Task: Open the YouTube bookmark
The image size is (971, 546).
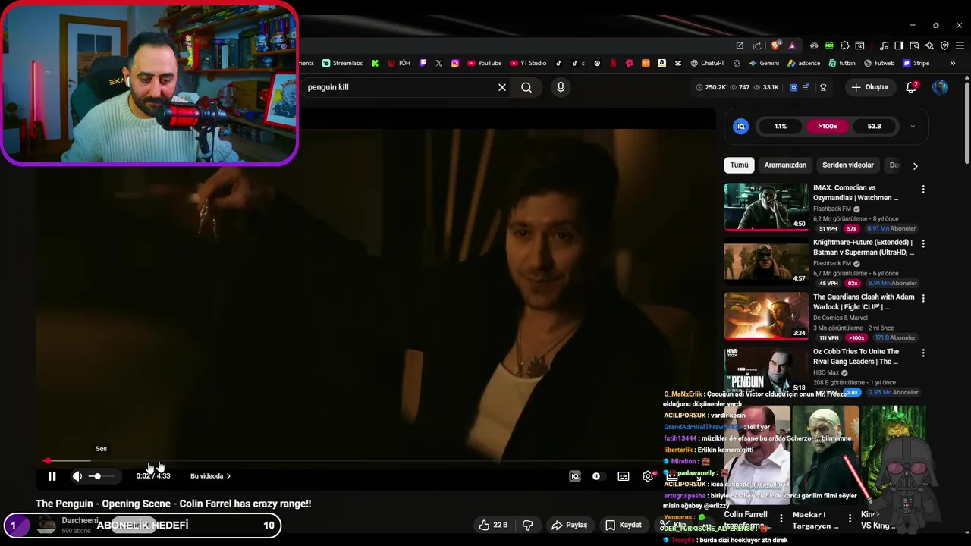Action: (x=484, y=63)
